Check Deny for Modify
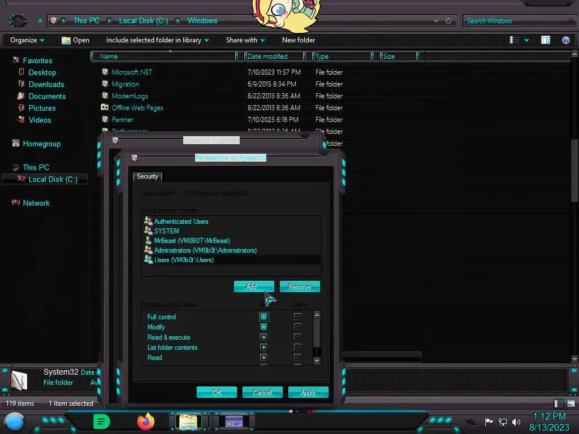This screenshot has width=579, height=434. click(x=297, y=327)
